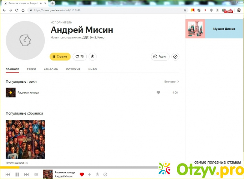The image size is (244, 179).
Task: Open current track cover in player bar
Action: 48,174
